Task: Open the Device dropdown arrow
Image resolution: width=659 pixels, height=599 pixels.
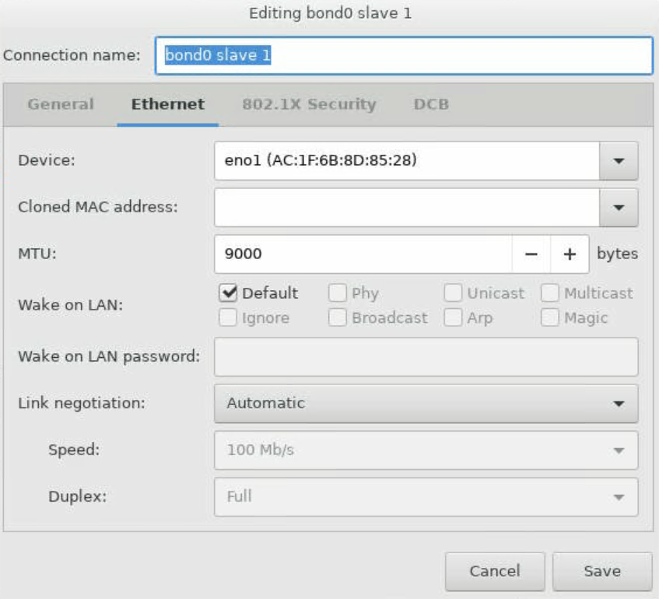Action: 619,161
